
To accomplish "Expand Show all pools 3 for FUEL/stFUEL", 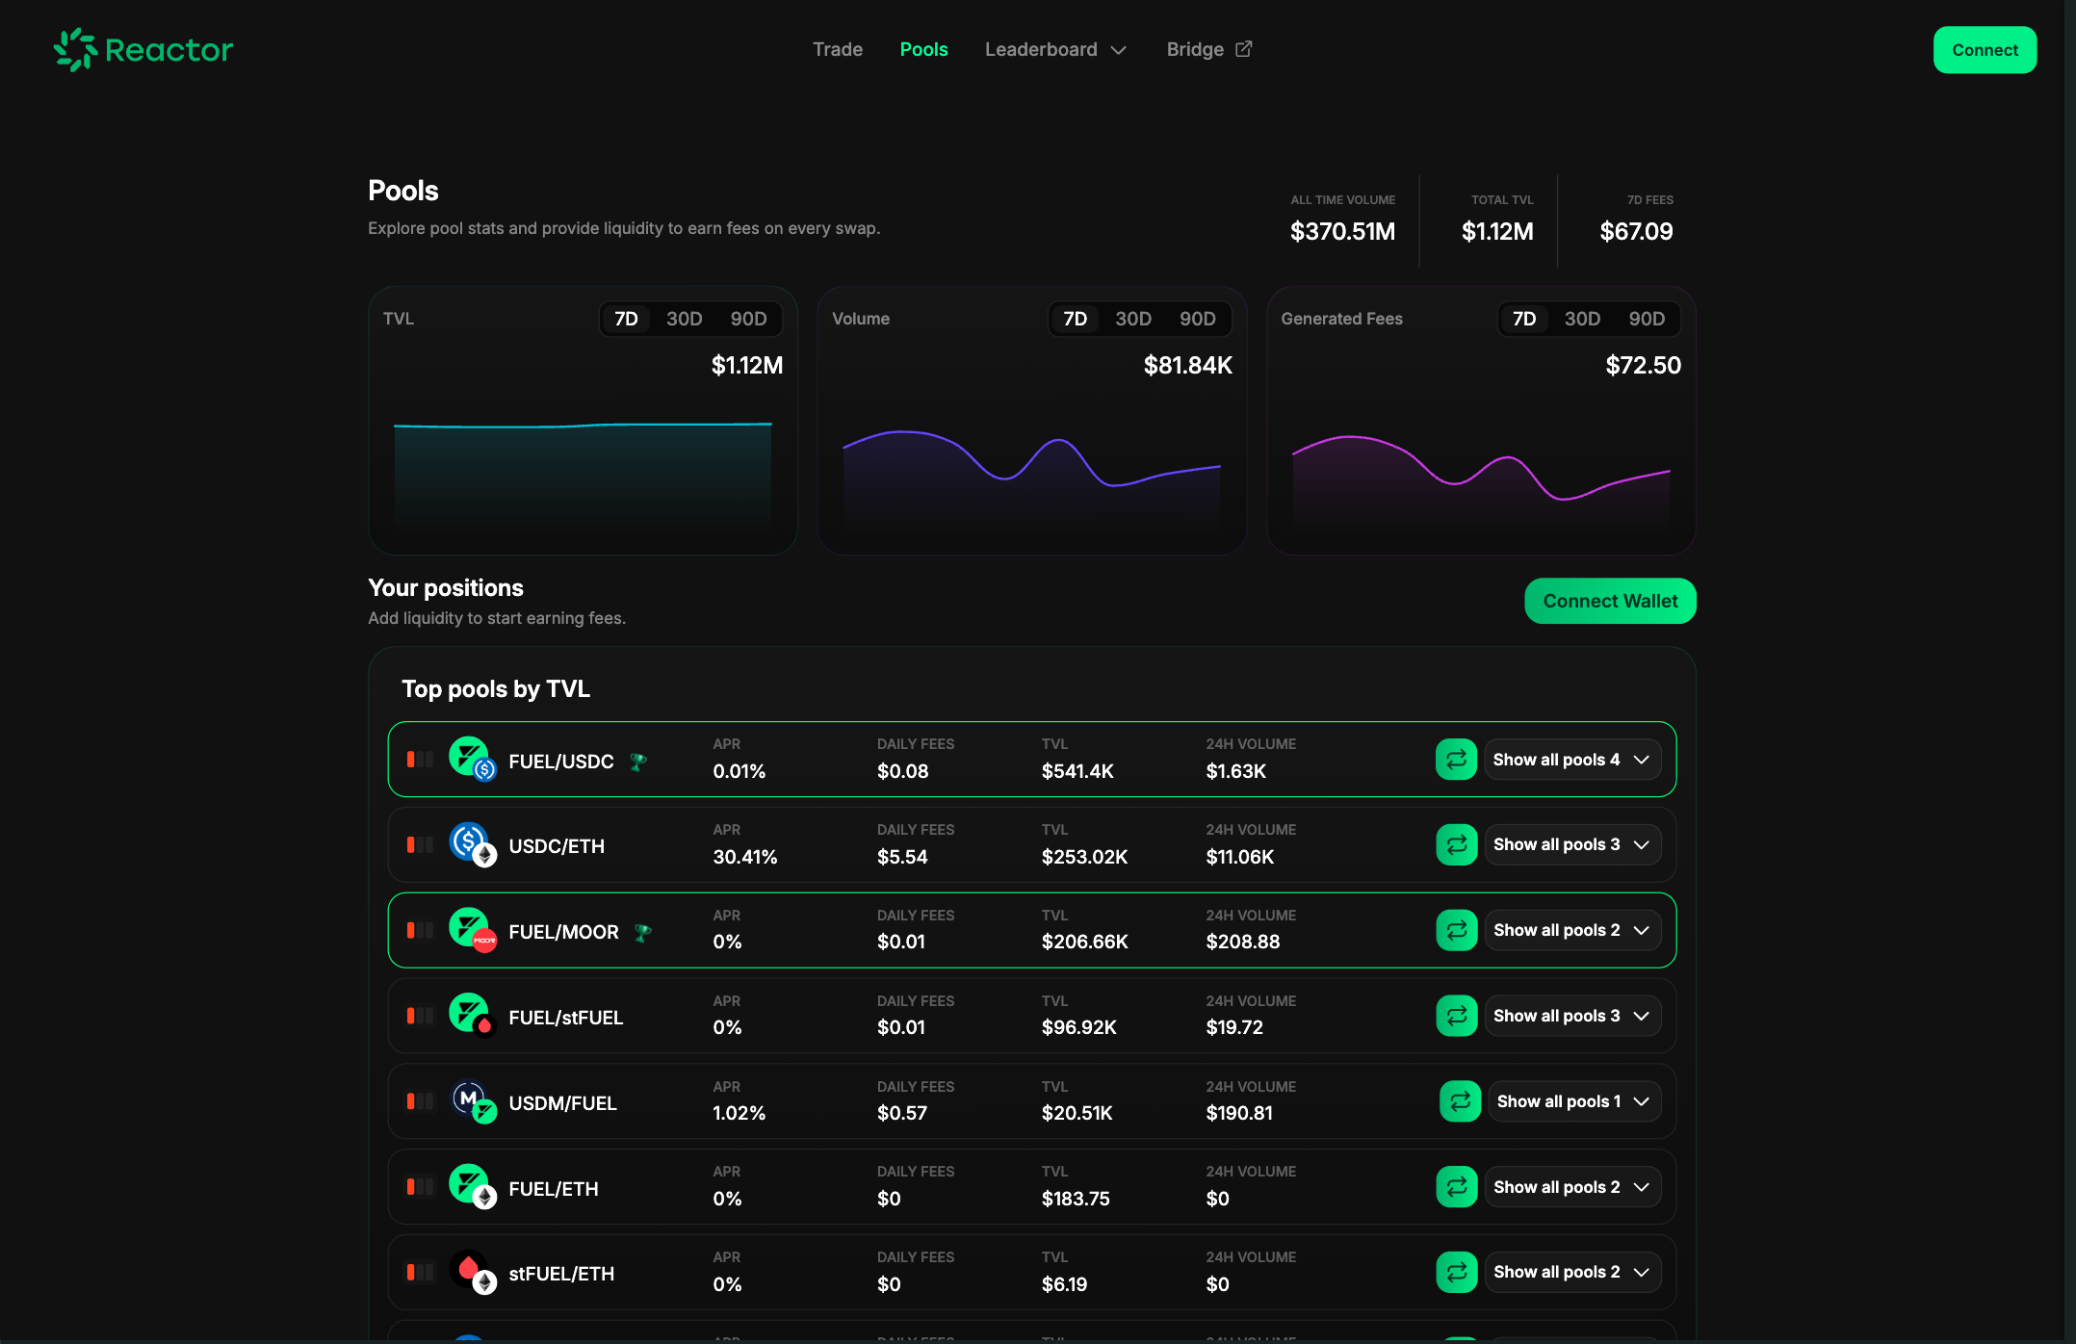I will tap(1572, 1016).
